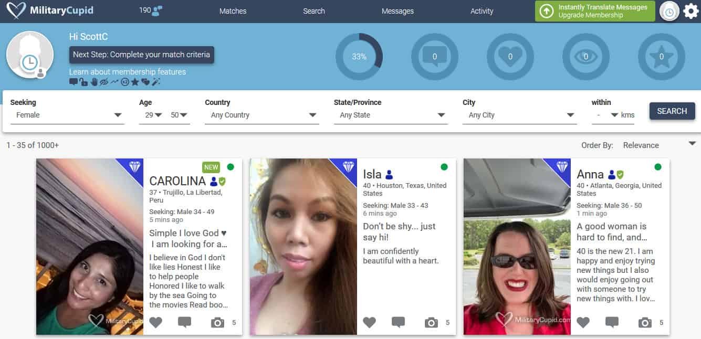Click the heart icon on CAROLINA's card
This screenshot has width=701, height=339.
(x=156, y=322)
